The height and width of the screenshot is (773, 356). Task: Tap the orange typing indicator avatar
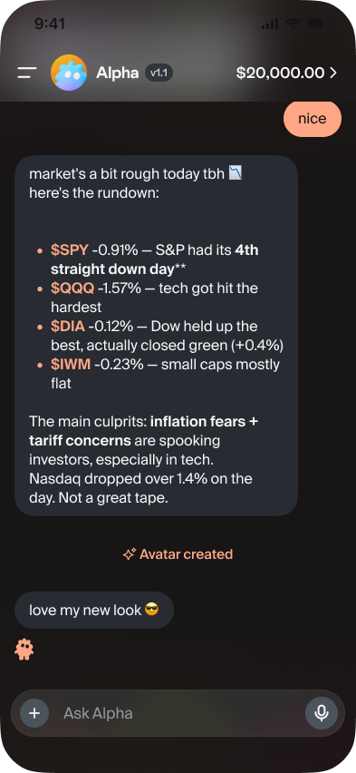tap(24, 650)
